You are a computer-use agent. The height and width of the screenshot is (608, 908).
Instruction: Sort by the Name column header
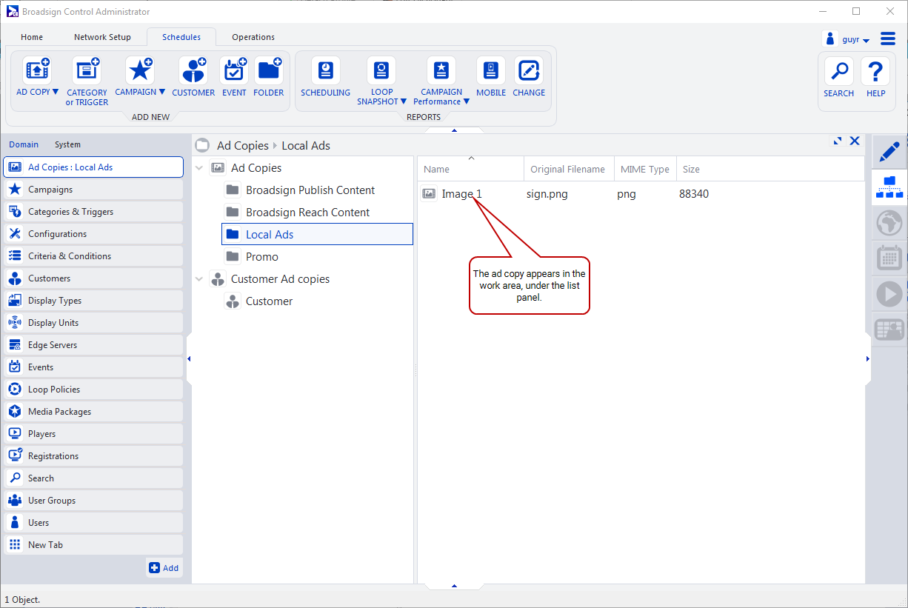470,169
